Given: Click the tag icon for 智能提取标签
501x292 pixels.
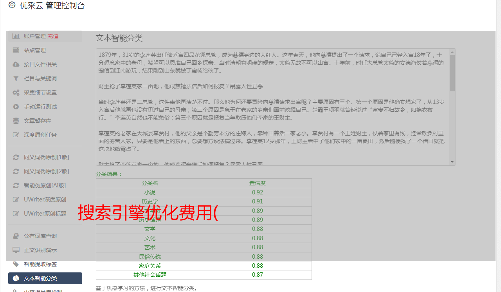Looking at the screenshot, I should pos(16,264).
